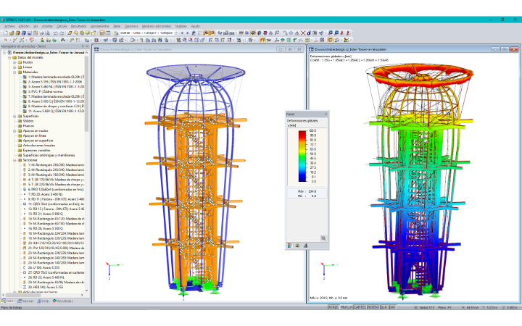Viewport: 522px width, 326px height.
Task: Collapse the Secciones tree node
Action: click(14, 160)
